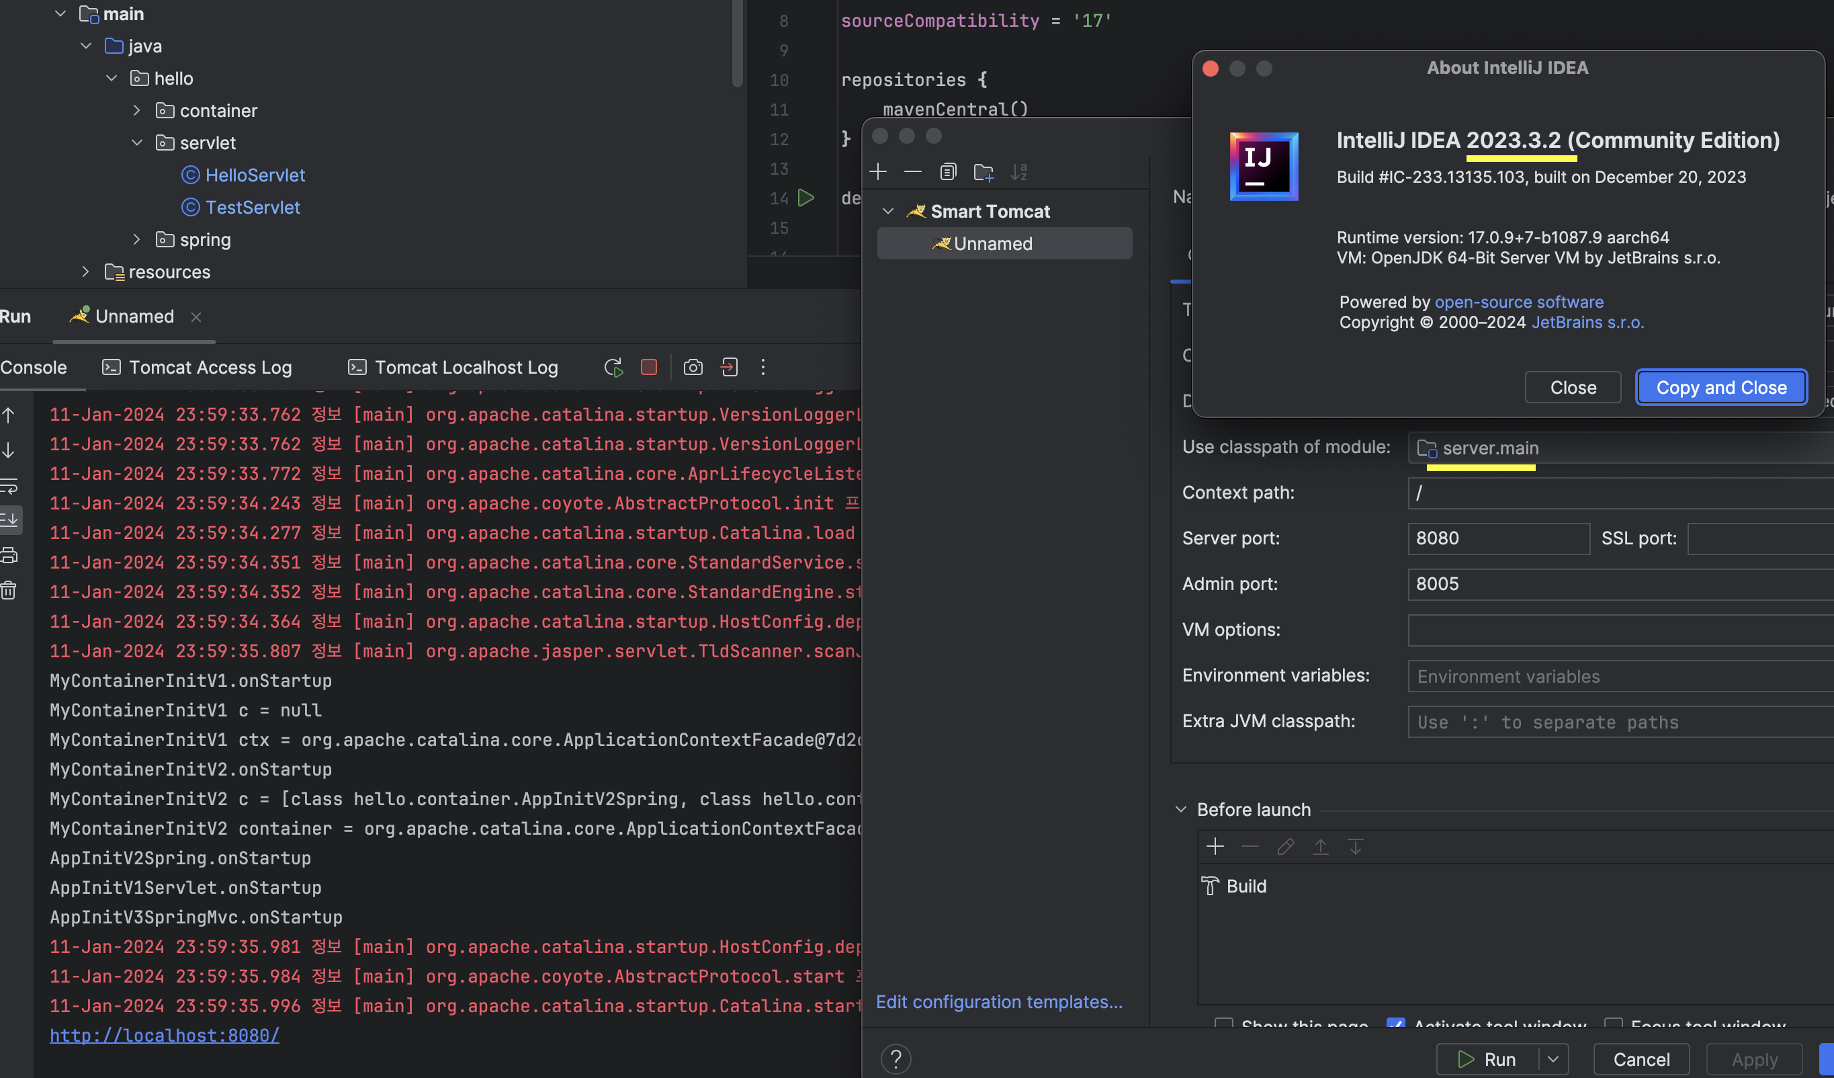Collapse the hello package
This screenshot has height=1078, width=1834.
112,78
